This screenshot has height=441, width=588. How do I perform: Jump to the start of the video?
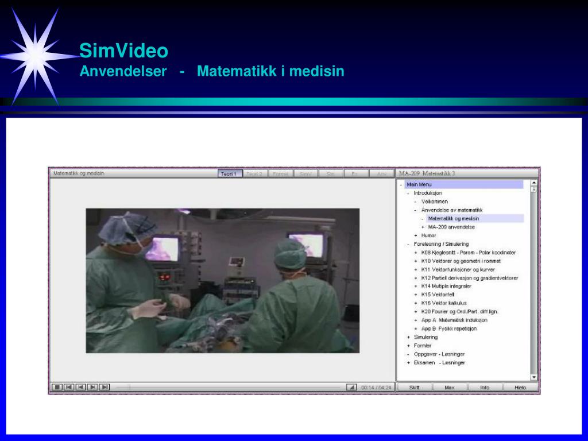(69, 387)
